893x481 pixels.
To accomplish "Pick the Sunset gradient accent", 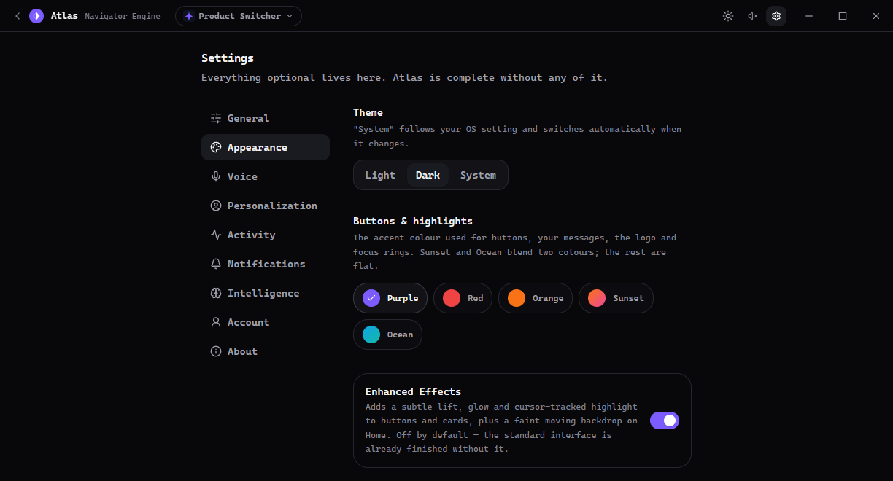I will coord(616,298).
